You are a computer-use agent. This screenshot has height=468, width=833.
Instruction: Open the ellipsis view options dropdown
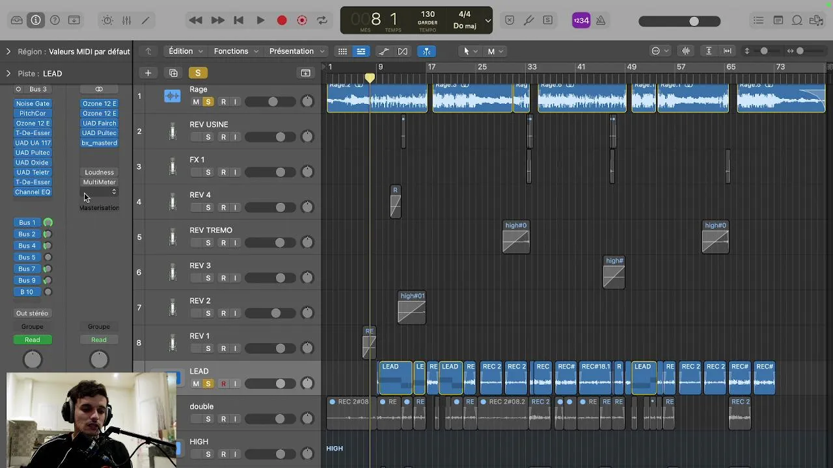[660, 51]
